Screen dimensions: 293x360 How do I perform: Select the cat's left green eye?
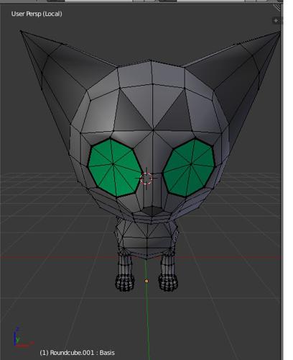pos(114,167)
